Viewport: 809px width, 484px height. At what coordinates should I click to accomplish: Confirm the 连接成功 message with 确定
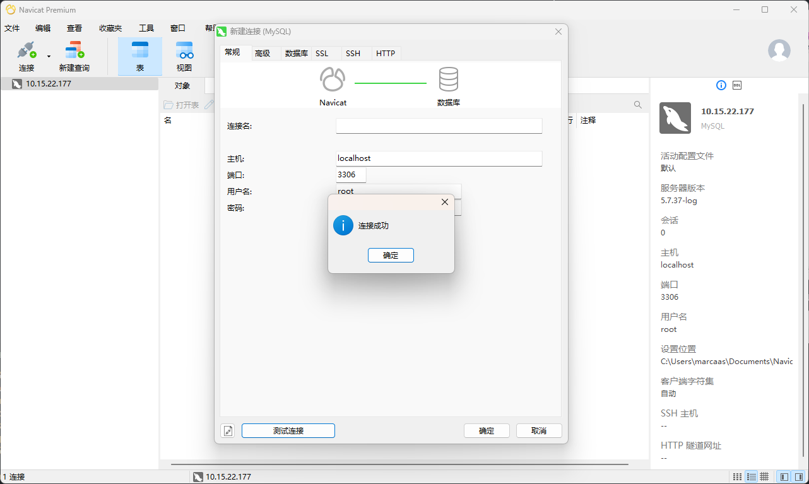pyautogui.click(x=391, y=255)
